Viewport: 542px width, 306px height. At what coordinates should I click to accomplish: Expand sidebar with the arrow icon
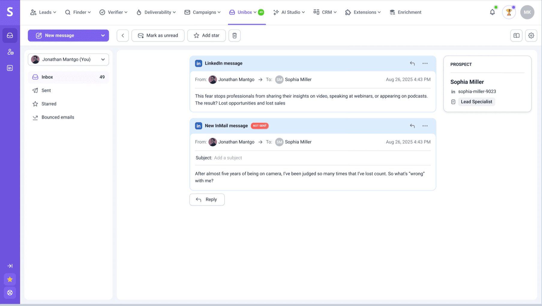coord(10,266)
